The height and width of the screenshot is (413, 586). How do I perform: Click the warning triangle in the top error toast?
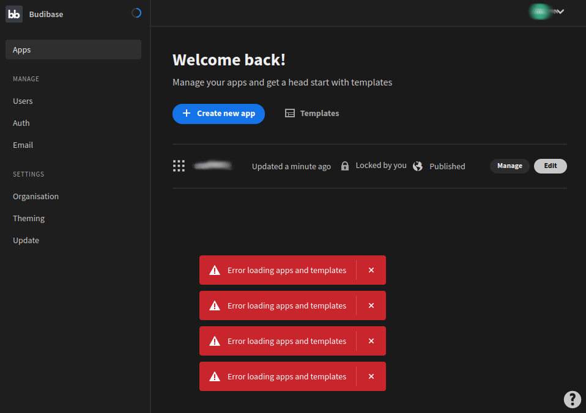[215, 269]
